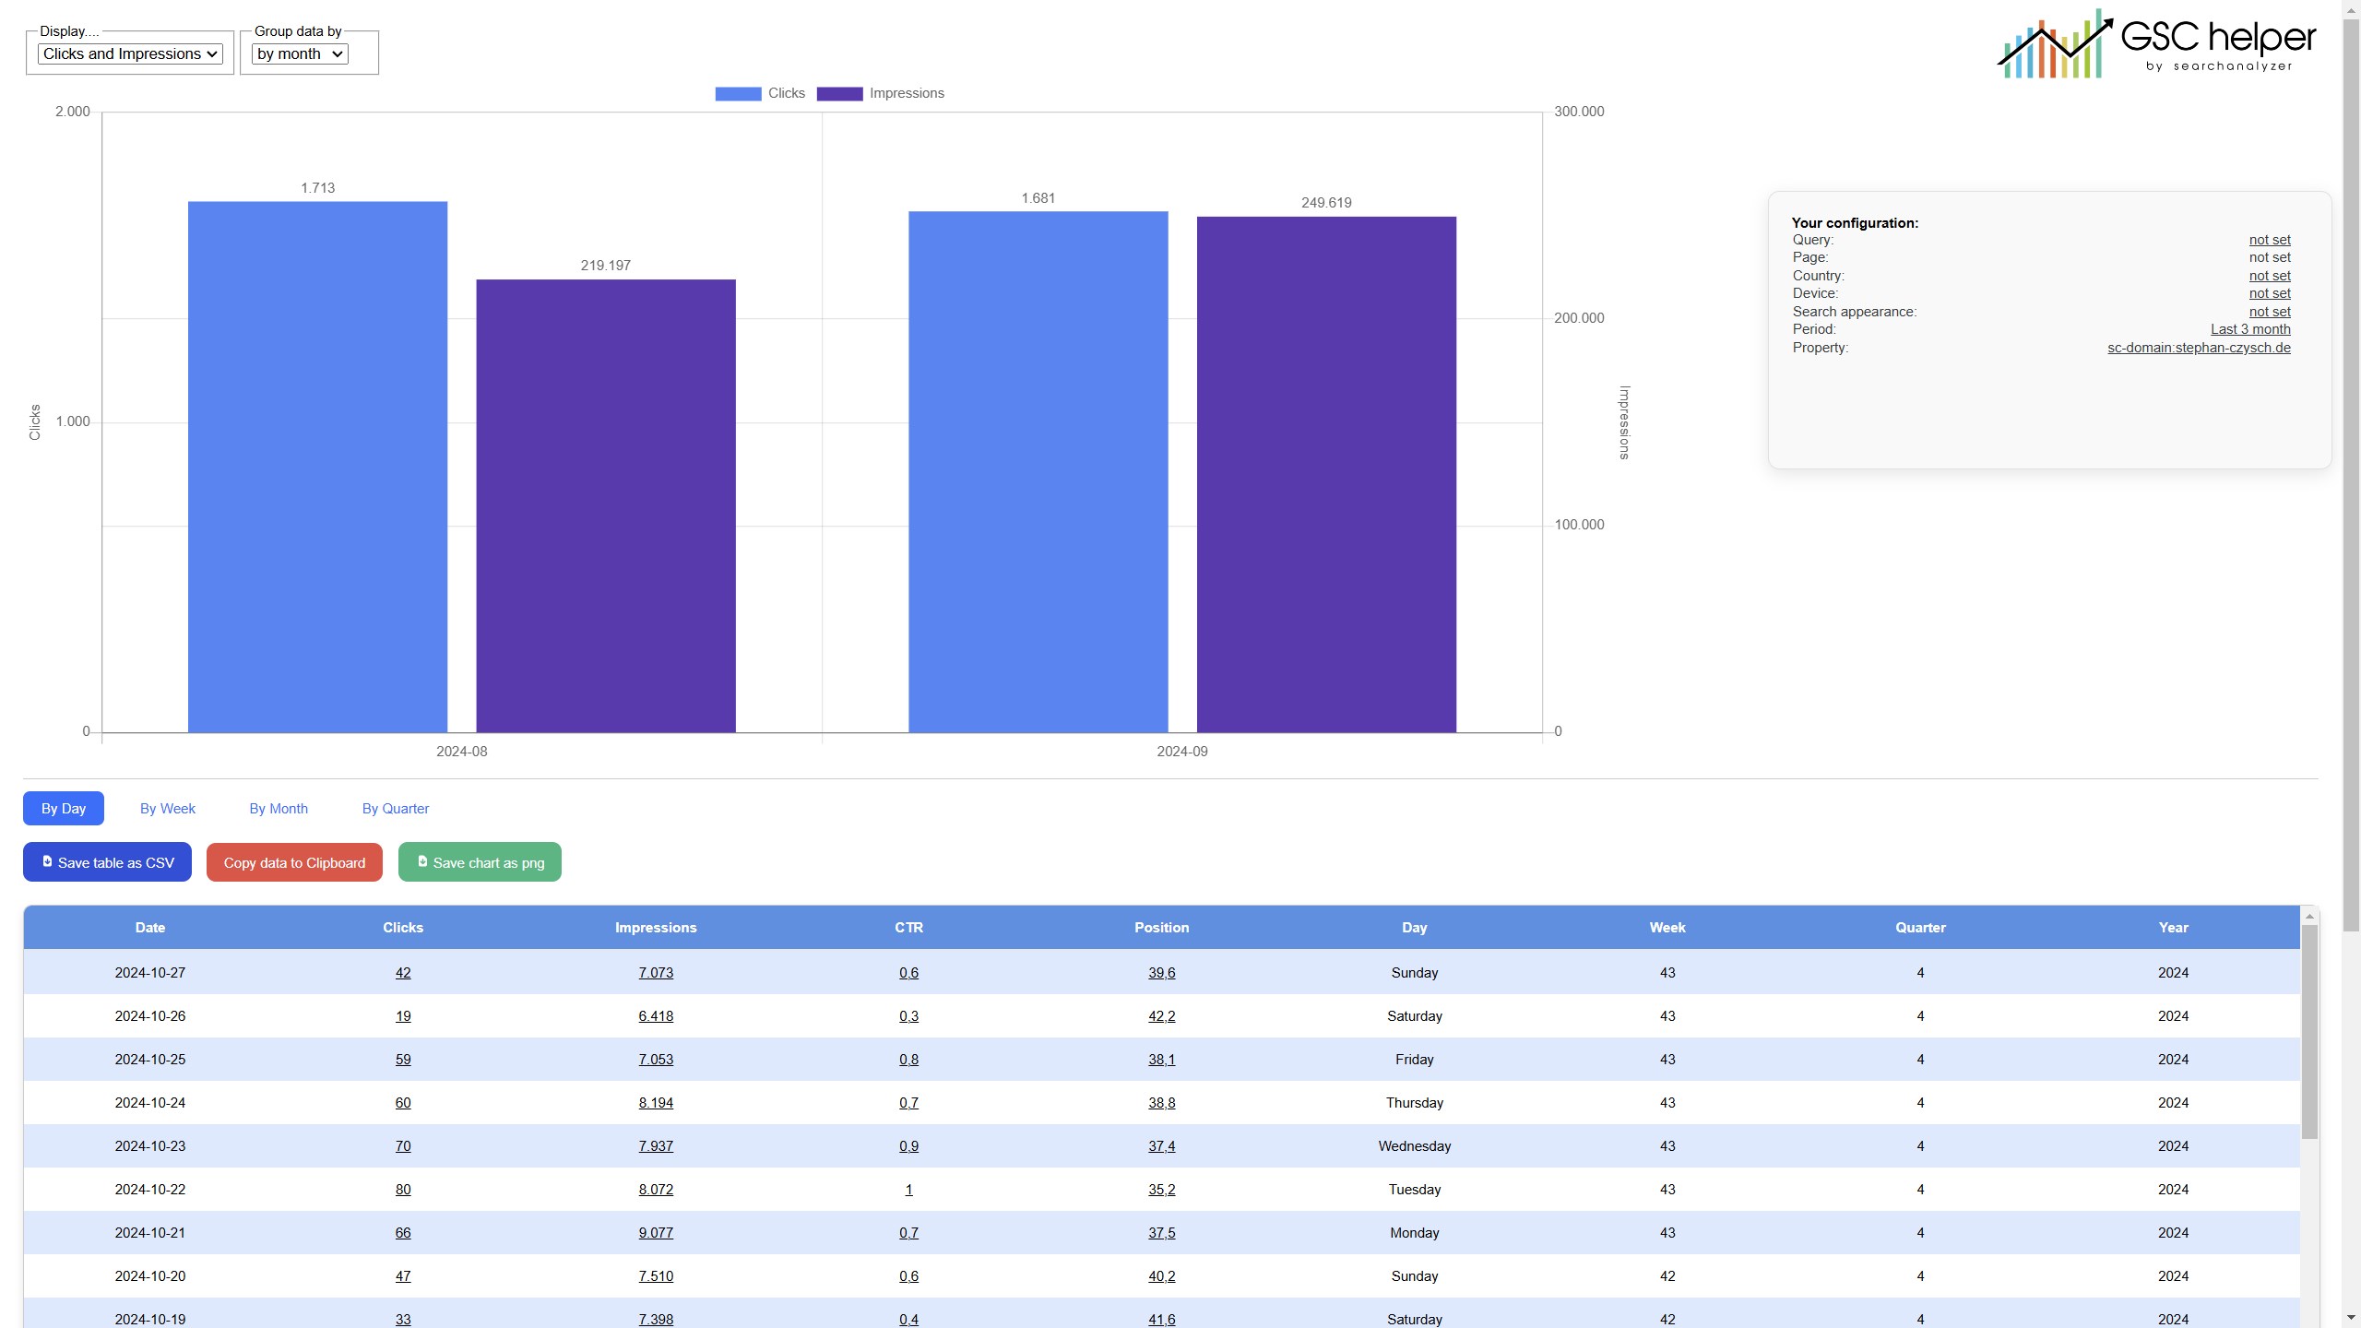Toggle the Impressions series in the legend

pos(881,93)
